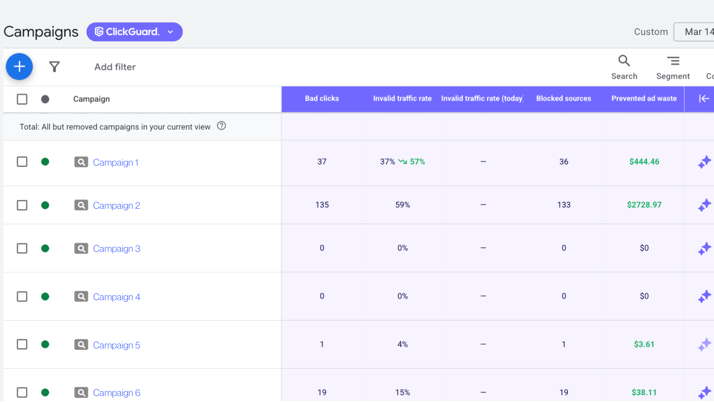Sort by the Bad clicks column
Viewport: 714px width, 403px height.
(322, 99)
